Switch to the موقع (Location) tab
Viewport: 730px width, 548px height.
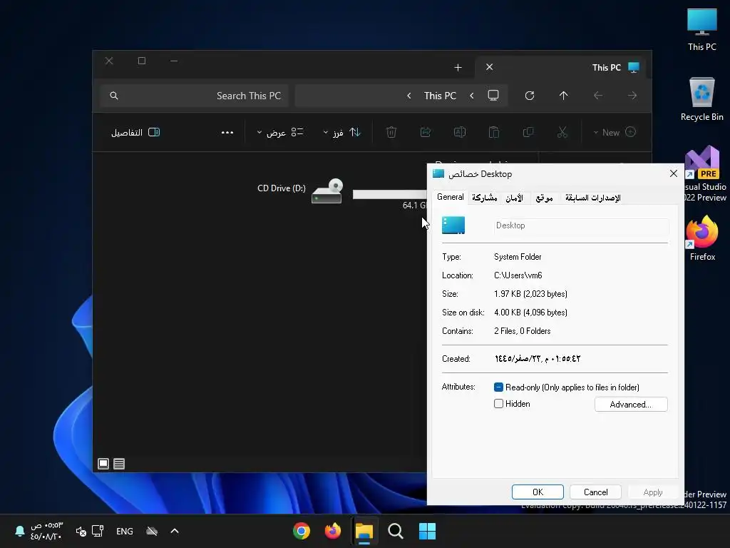coord(544,198)
